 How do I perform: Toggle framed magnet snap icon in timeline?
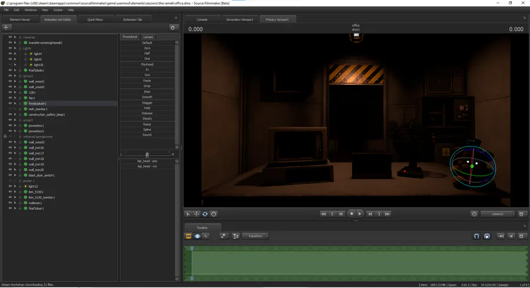click(x=487, y=236)
